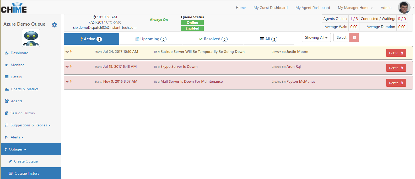Click the Details list icon in sidebar
Screen dimensions: 415x179
7,77
